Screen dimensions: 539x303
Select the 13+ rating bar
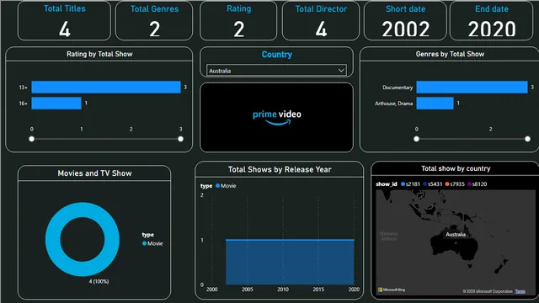coord(106,87)
